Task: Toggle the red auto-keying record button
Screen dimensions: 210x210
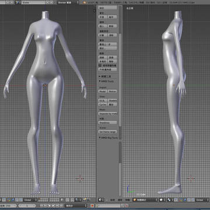Action: pyautogui.click(x=92, y=205)
